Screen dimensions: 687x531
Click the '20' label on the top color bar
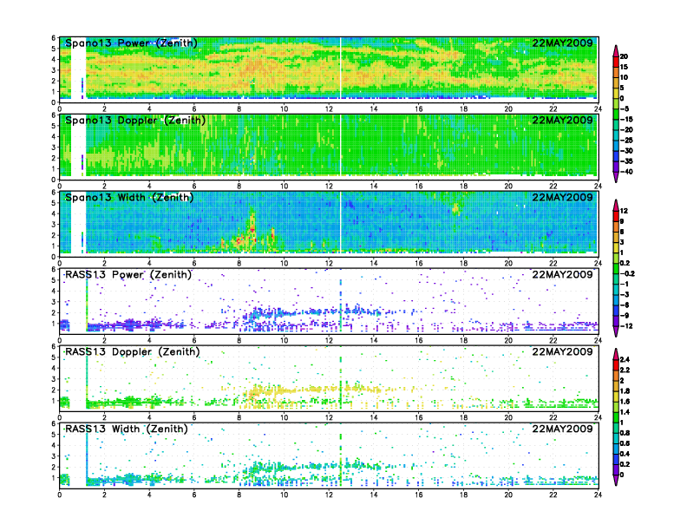[x=624, y=56]
